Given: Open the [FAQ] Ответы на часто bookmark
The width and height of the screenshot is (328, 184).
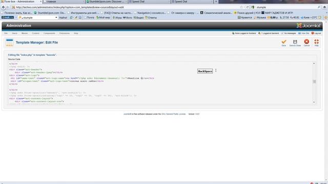Looking at the screenshot, I should (x=117, y=13).
